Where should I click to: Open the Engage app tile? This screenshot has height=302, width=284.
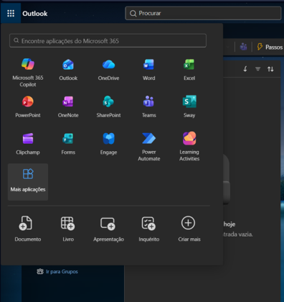tap(108, 144)
